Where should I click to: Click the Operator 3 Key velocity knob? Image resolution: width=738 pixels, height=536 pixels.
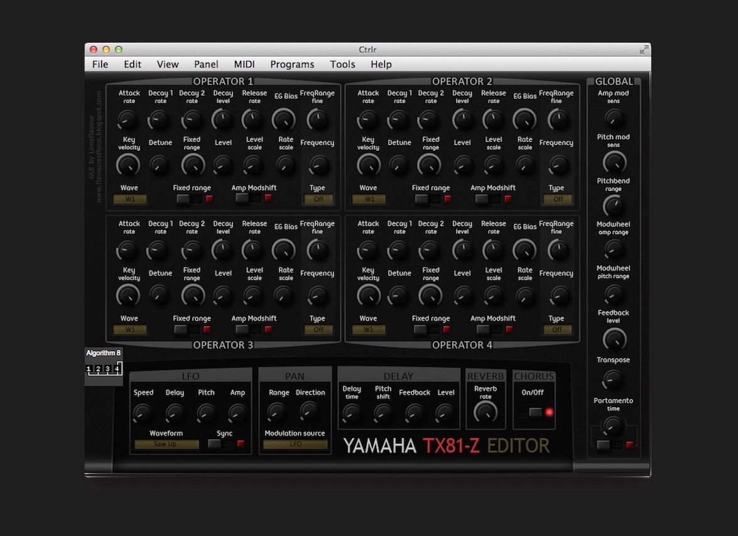128,295
